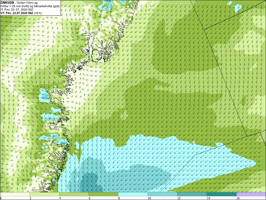Click the 4–6 m/s legend color swatch
The height and width of the screenshot is (200, 266).
point(74,194)
